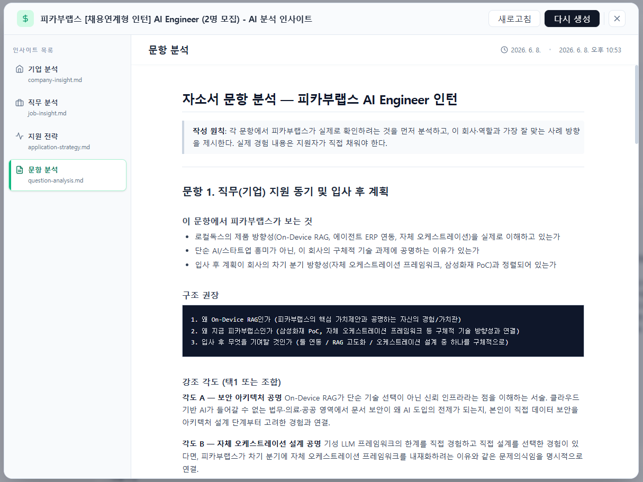643x482 pixels.
Task: Click code line 1. 왜 On-Device RAG인가
Action: coord(326,320)
